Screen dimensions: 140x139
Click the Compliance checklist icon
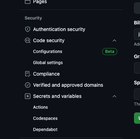(x=28, y=74)
